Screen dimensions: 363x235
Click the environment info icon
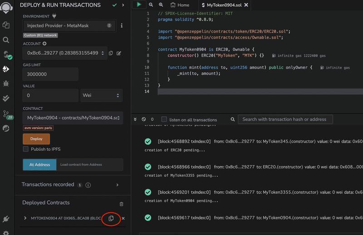click(122, 26)
